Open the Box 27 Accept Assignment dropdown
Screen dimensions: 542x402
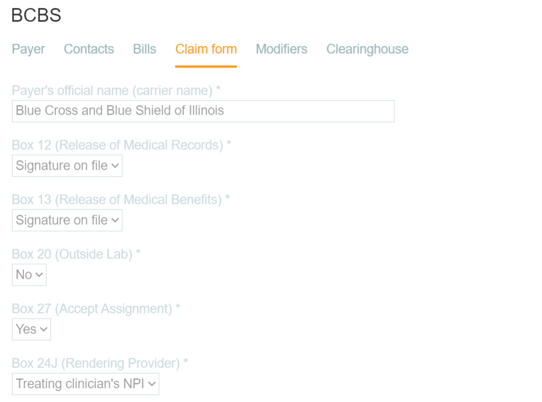pyautogui.click(x=31, y=329)
